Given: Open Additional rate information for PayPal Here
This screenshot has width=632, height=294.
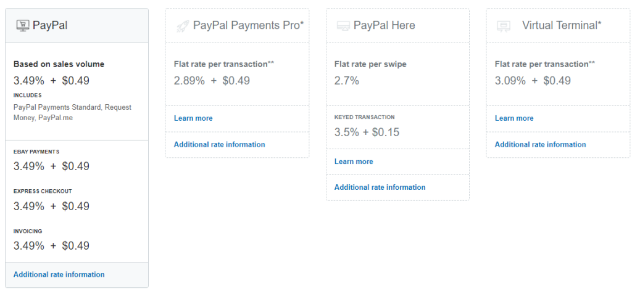Looking at the screenshot, I should pyautogui.click(x=380, y=187).
